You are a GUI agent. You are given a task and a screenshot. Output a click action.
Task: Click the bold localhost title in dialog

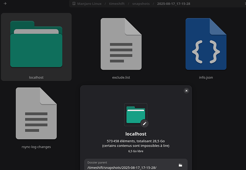tap(136, 134)
